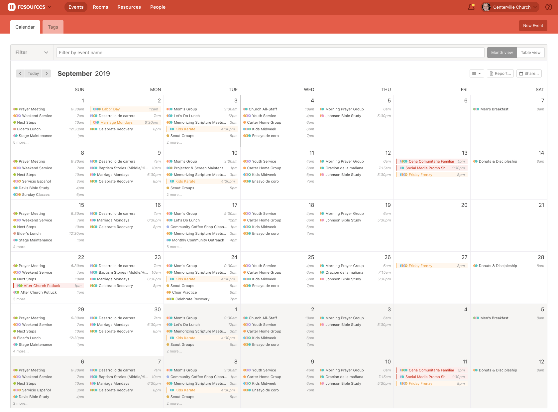Open the help question mark icon
The image size is (558, 412).
pos(549,7)
